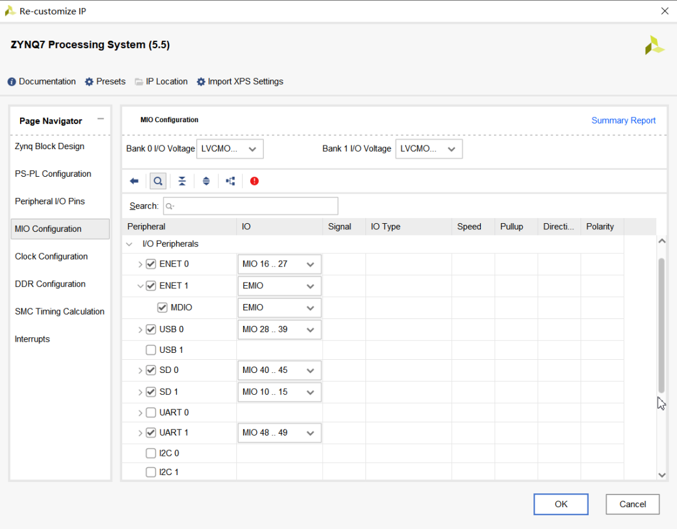Expand the UART 1 tree row
This screenshot has width=677, height=529.
[140, 432]
